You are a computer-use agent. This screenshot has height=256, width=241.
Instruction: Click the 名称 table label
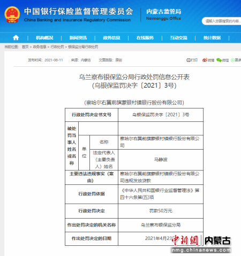[104, 142]
